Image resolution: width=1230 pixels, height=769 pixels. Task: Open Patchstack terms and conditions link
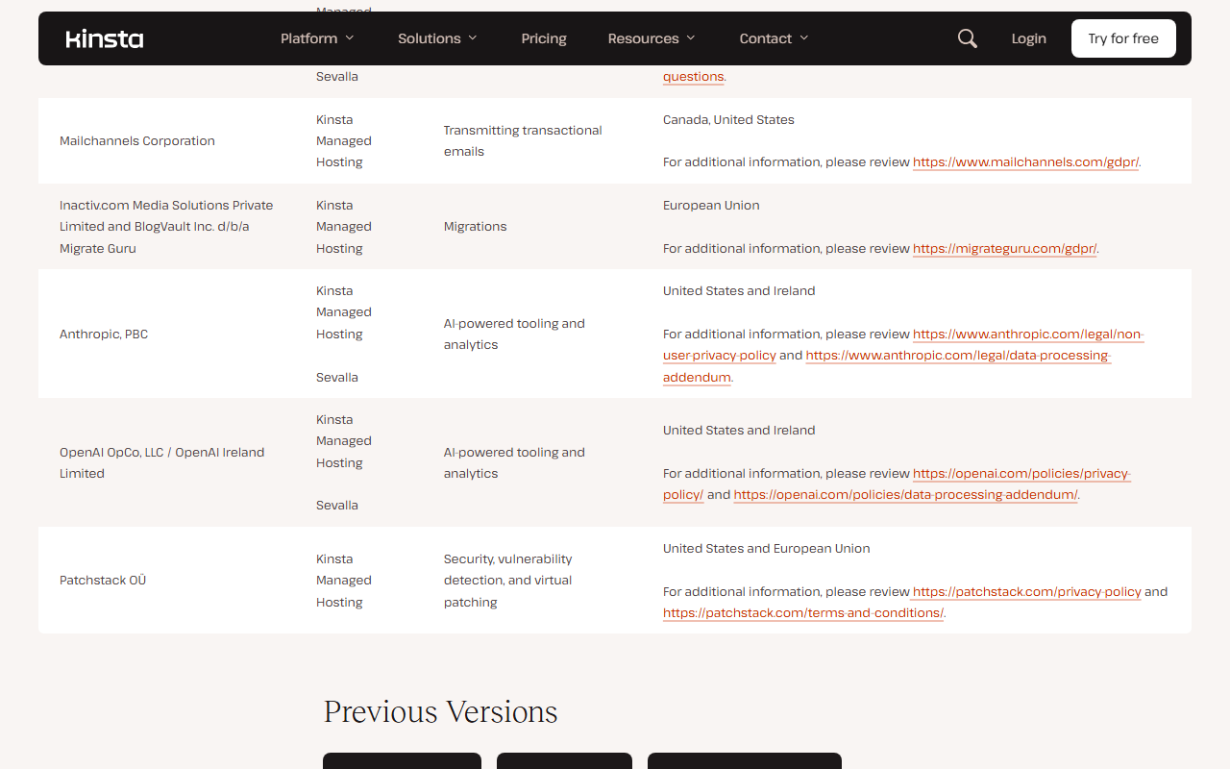(803, 613)
